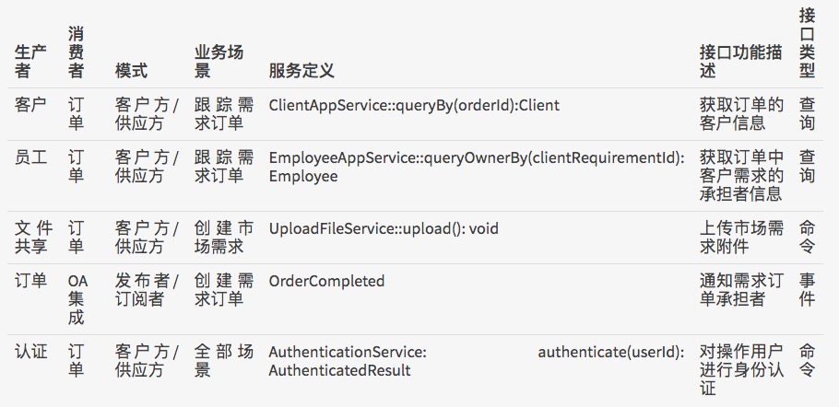Select the OA集成 consumer cell
839x407 pixels.
coord(77,299)
